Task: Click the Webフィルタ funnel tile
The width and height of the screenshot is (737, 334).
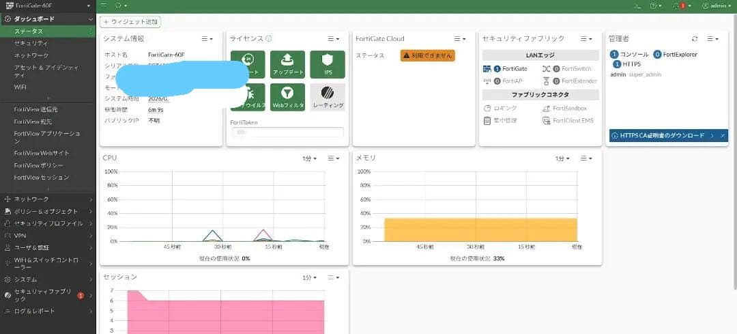Action: [x=287, y=96]
